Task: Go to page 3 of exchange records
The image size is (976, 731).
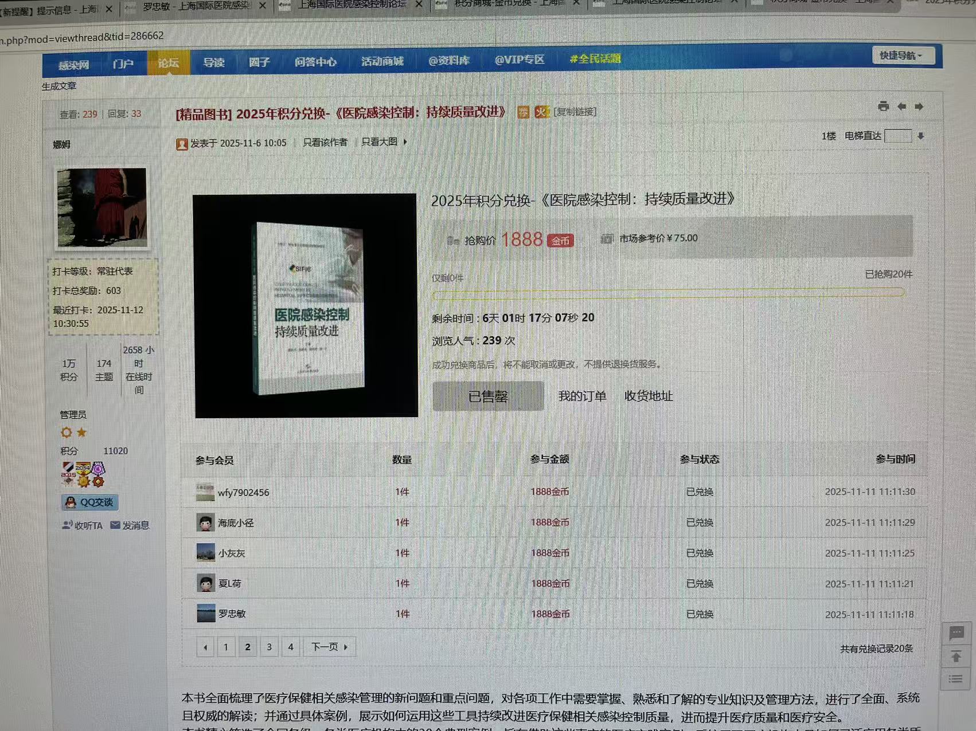Action: [269, 647]
